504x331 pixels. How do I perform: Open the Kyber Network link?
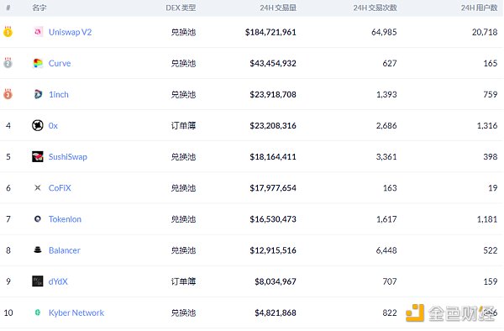coord(76,313)
